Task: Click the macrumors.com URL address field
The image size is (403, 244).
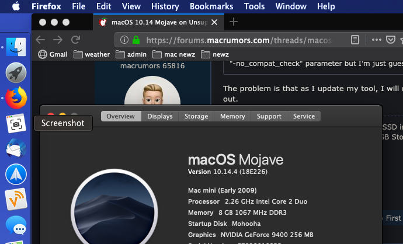Action: (239, 40)
